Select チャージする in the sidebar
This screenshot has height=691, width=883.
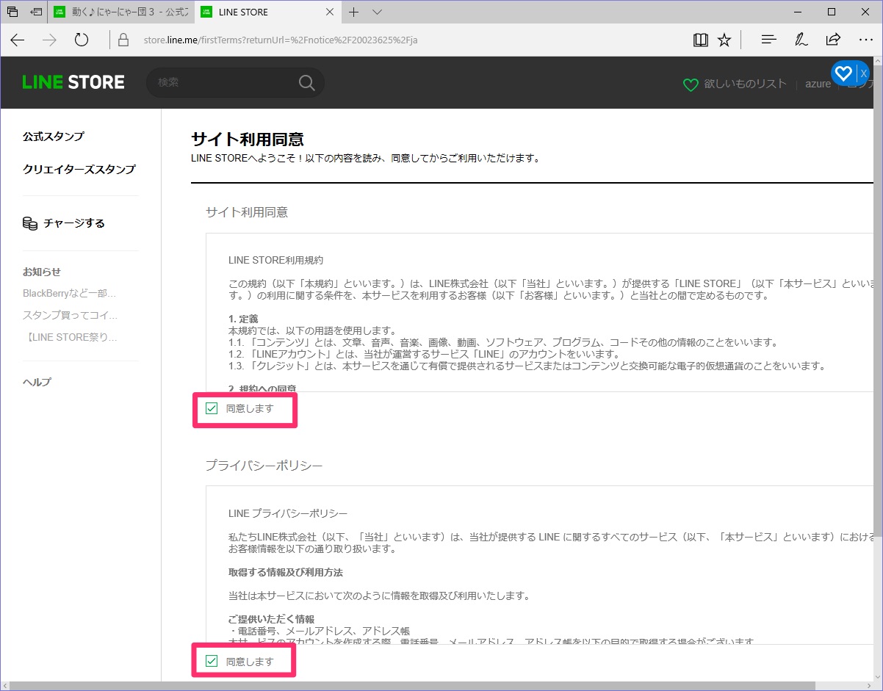point(74,223)
